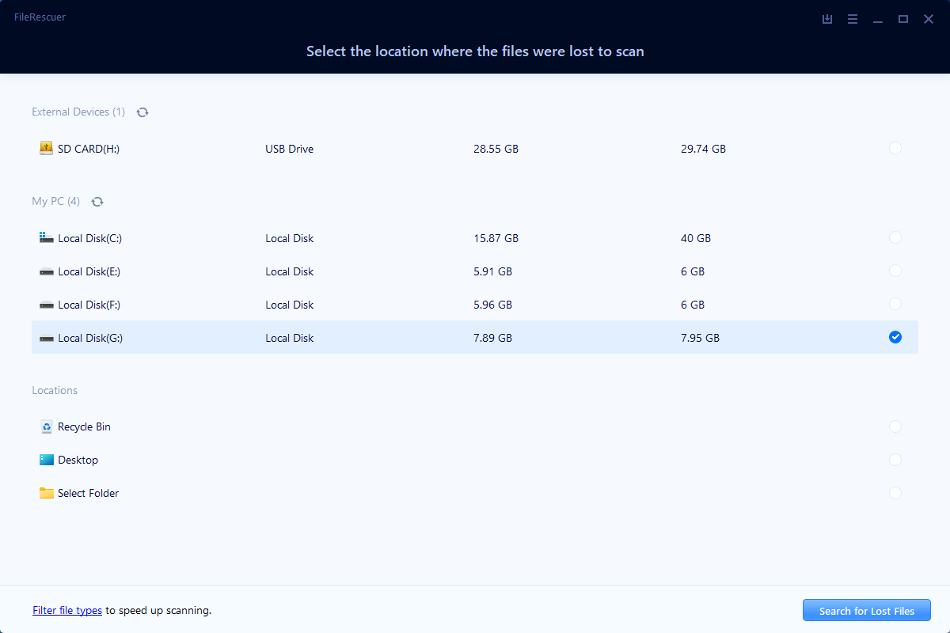Uncheck the Local Disk(G:) selection
This screenshot has width=950, height=633.
pos(895,337)
